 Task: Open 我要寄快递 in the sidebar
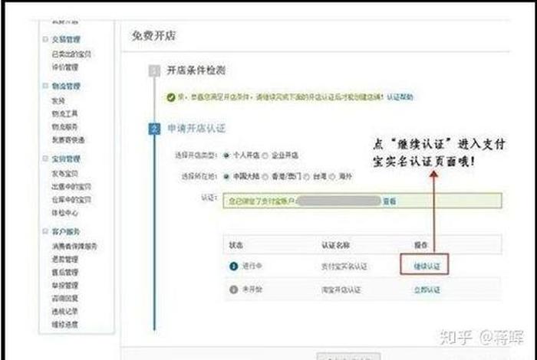68,140
